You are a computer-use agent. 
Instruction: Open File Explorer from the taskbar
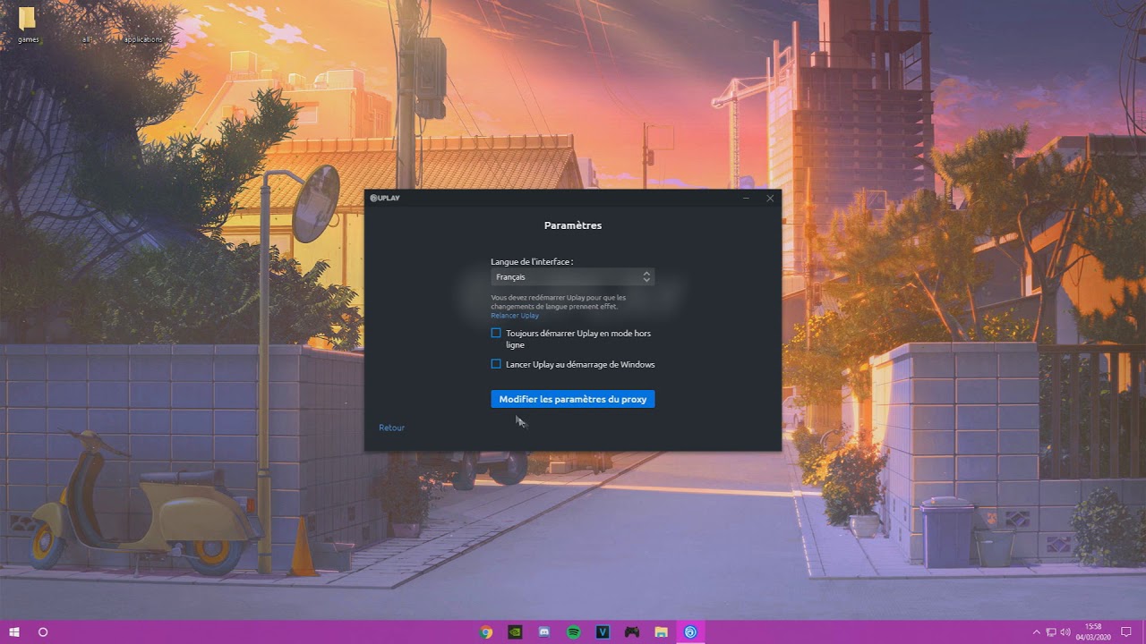(x=661, y=632)
